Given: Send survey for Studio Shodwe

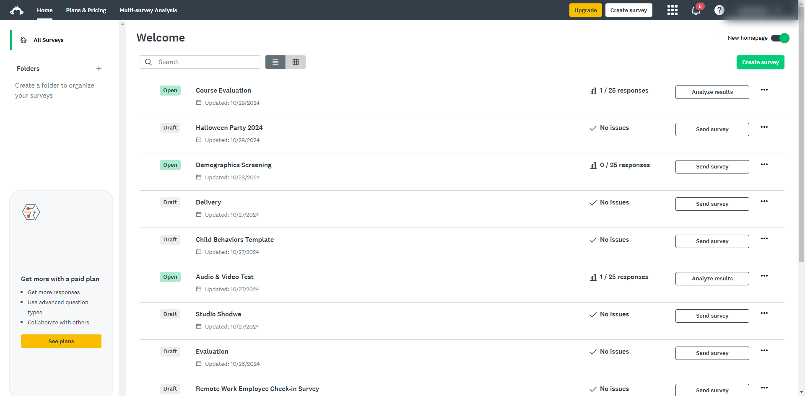Looking at the screenshot, I should click(712, 316).
